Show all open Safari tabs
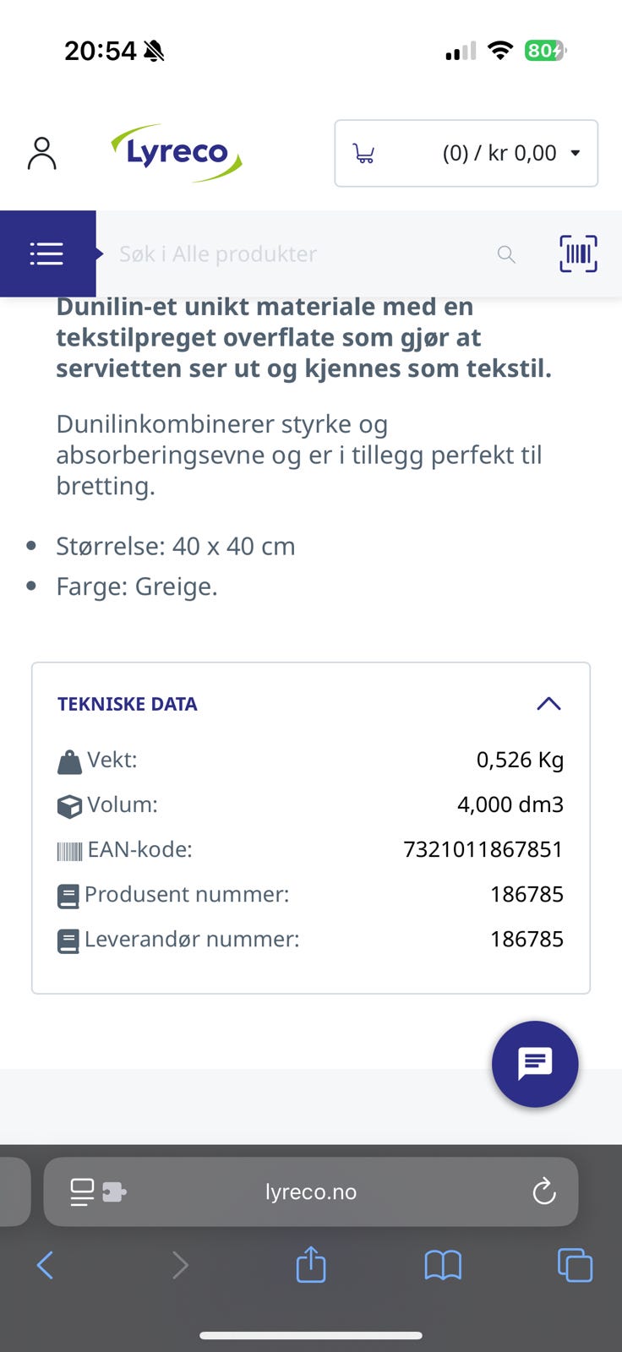 [575, 1265]
